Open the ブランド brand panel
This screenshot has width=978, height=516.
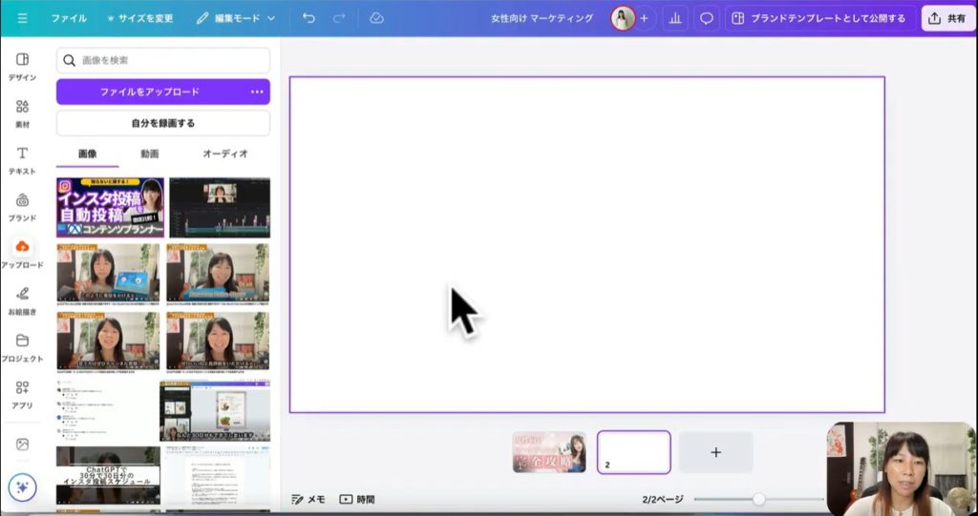[x=22, y=206]
